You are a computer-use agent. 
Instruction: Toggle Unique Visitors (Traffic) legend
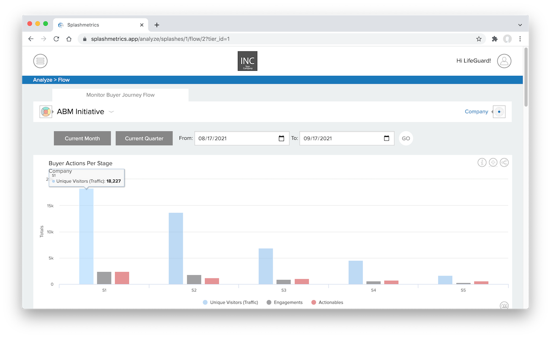click(230, 302)
